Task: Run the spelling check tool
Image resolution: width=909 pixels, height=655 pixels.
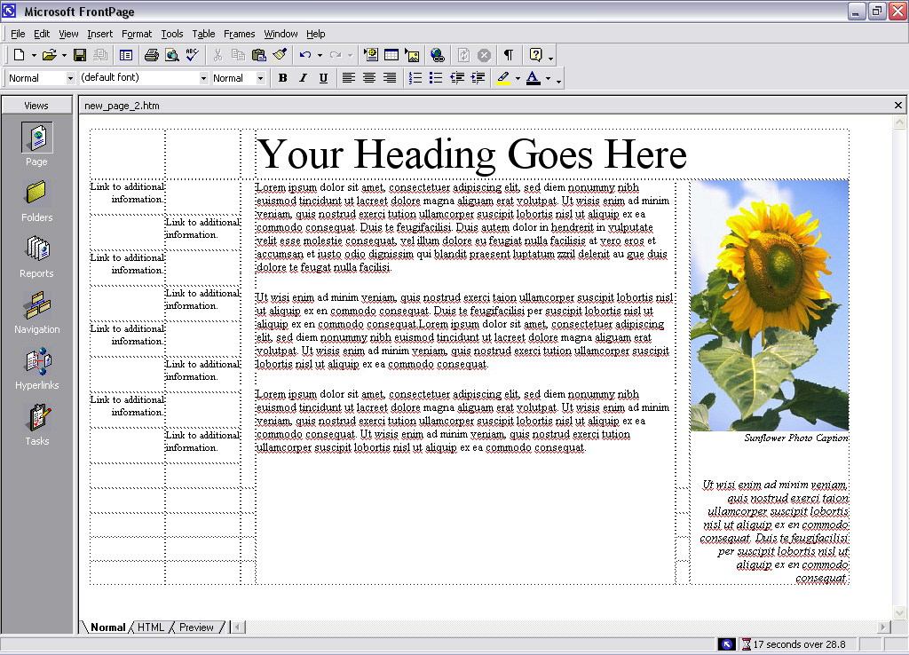Action: pos(192,55)
